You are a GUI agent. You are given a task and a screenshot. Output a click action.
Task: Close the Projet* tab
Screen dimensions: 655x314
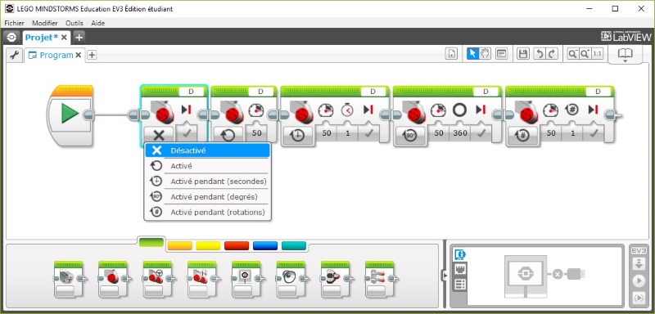[64, 38]
